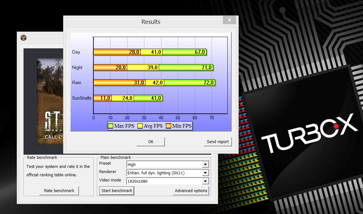Viewport: 363px width, 214px height.
Task: Expand the Video mode dropdown arrow
Action: pyautogui.click(x=205, y=181)
